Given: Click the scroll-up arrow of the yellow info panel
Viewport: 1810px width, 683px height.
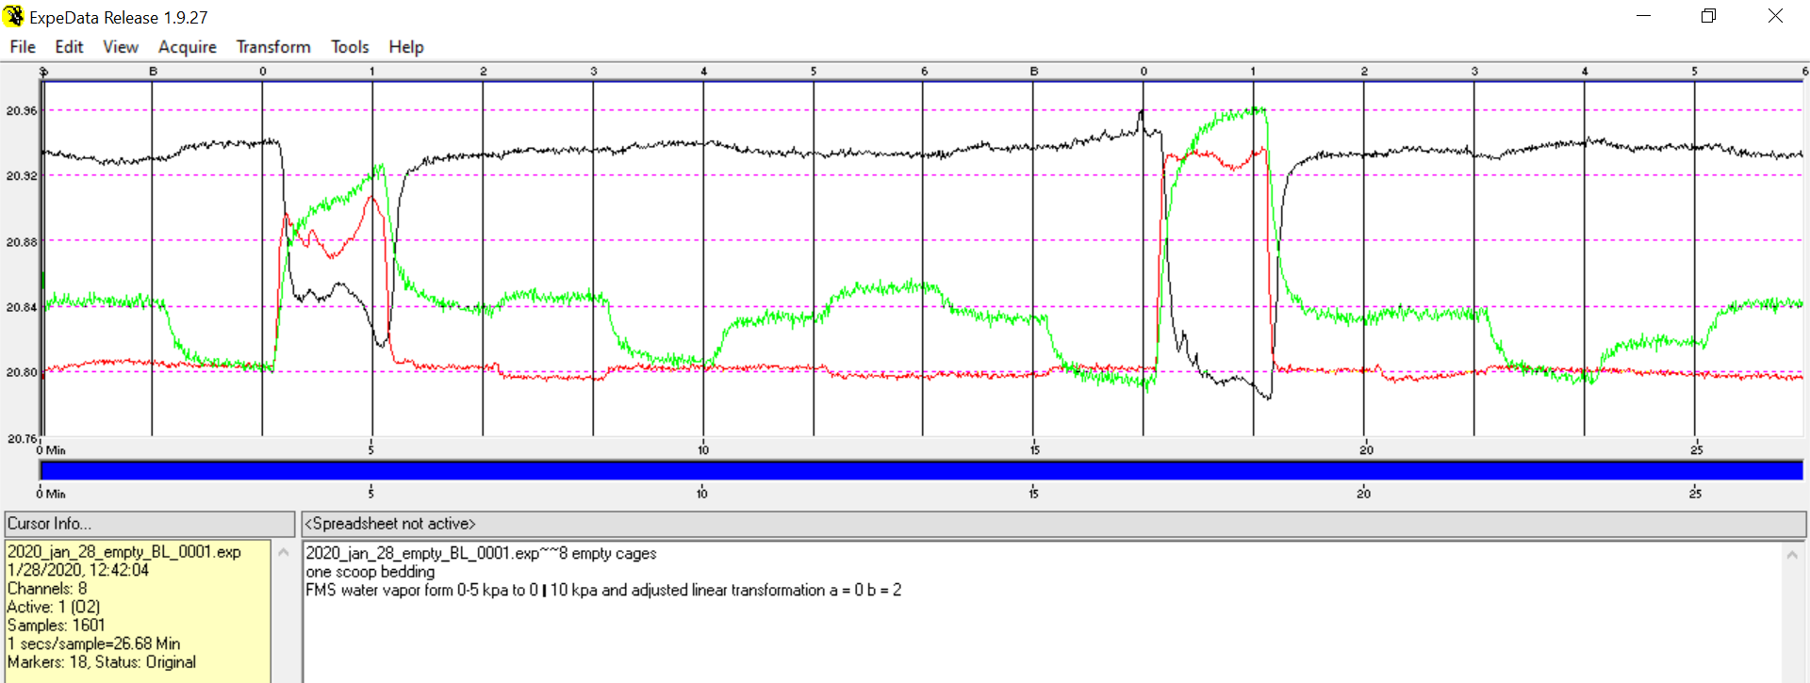Looking at the screenshot, I should (284, 553).
